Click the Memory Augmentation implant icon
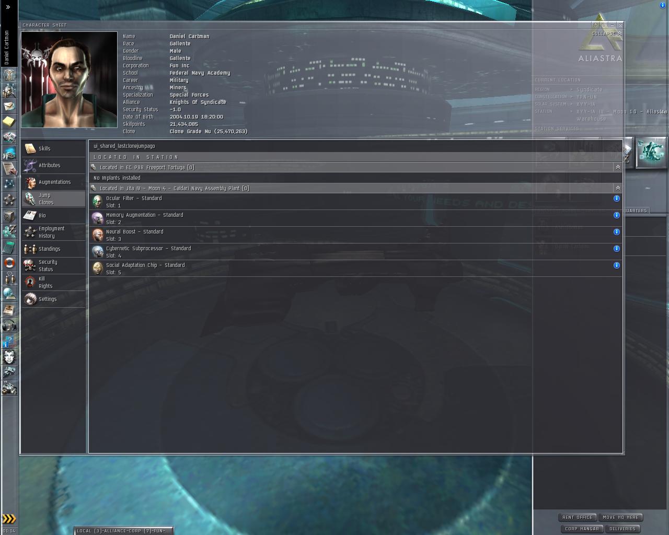This screenshot has height=535, width=669. click(97, 218)
